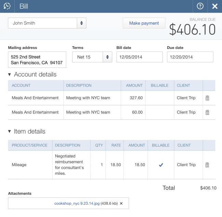Image resolution: width=222 pixels, height=217 pixels.
Task: Collapse the Account details section
Action: pyautogui.click(x=10, y=75)
